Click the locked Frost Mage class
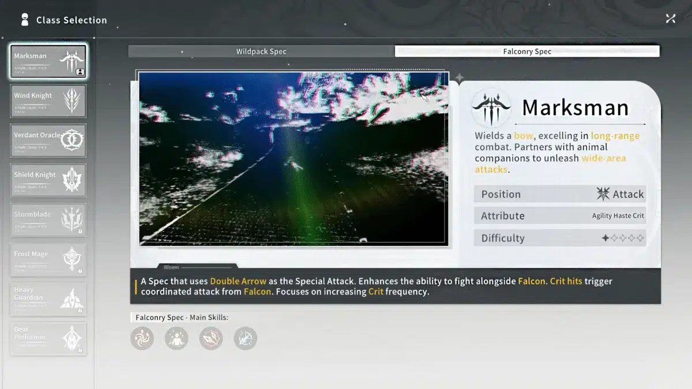This screenshot has width=692, height=389. (48, 259)
